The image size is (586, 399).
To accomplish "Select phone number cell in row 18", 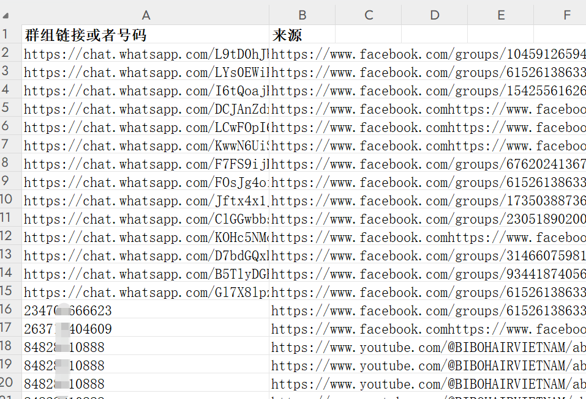I will [x=146, y=347].
